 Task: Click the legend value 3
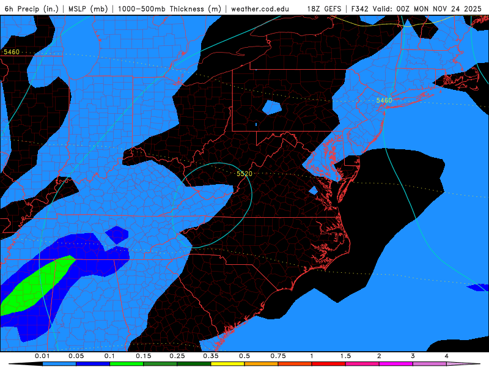click(413, 356)
